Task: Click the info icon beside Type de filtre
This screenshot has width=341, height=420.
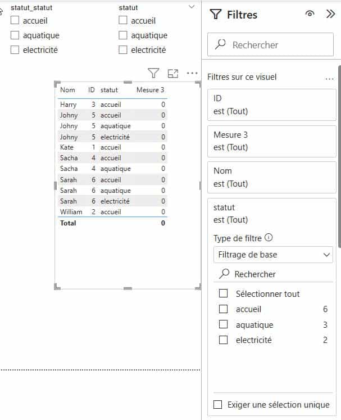Action: [x=269, y=237]
